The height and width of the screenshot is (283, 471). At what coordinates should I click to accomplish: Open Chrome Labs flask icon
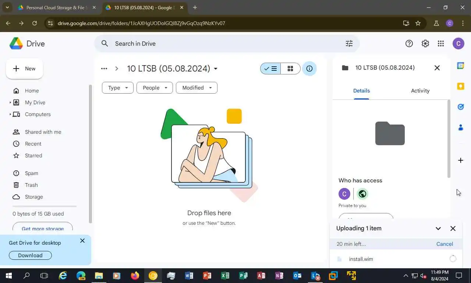pyautogui.click(x=436, y=23)
